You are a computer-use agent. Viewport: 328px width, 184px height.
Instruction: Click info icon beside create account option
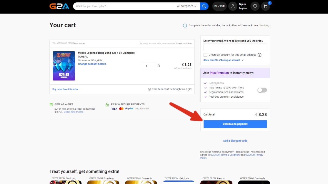pos(259,55)
